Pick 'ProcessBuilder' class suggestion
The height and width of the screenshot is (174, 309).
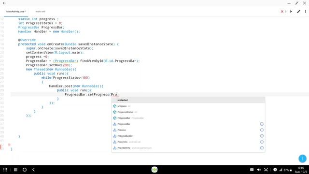[188, 136]
